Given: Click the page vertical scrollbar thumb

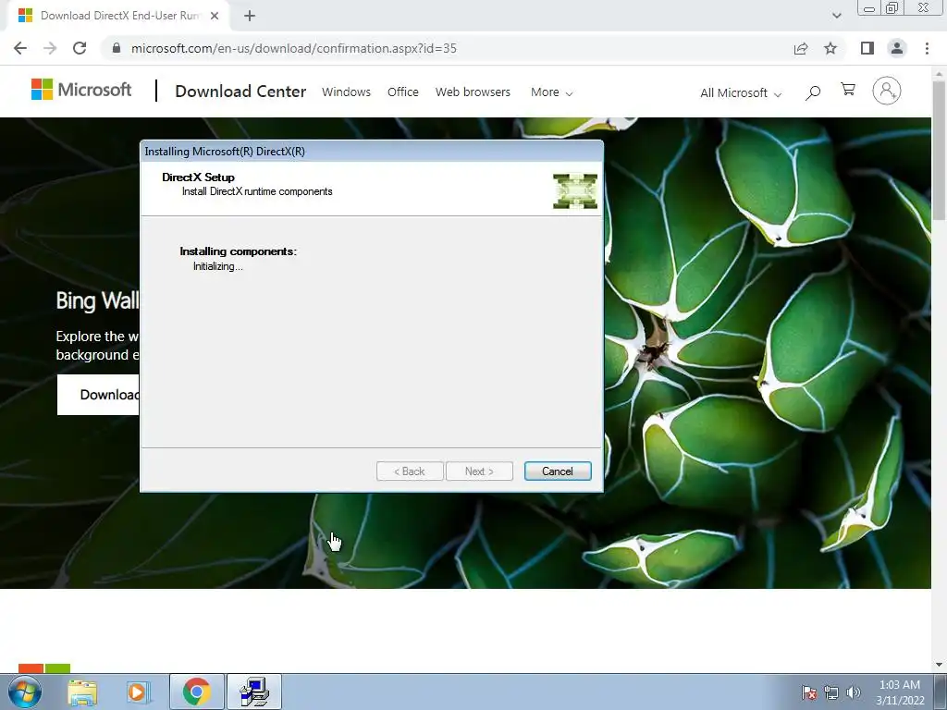Looking at the screenshot, I should point(939,151).
